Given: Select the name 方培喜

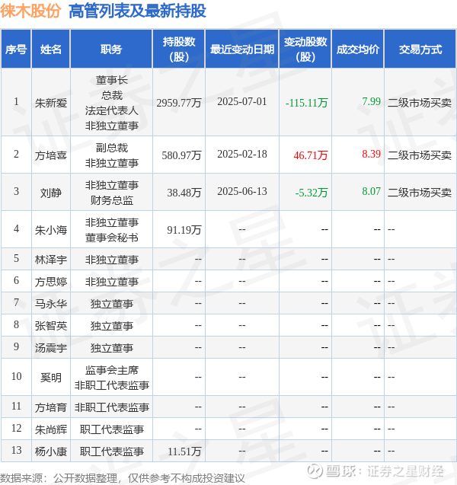Looking at the screenshot, I should pyautogui.click(x=51, y=155).
